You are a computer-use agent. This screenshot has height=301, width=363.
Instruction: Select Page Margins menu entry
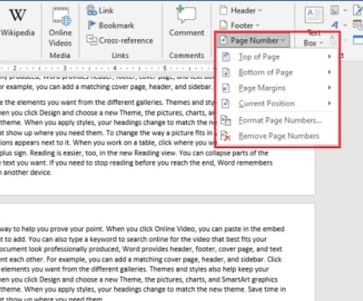[277, 88]
